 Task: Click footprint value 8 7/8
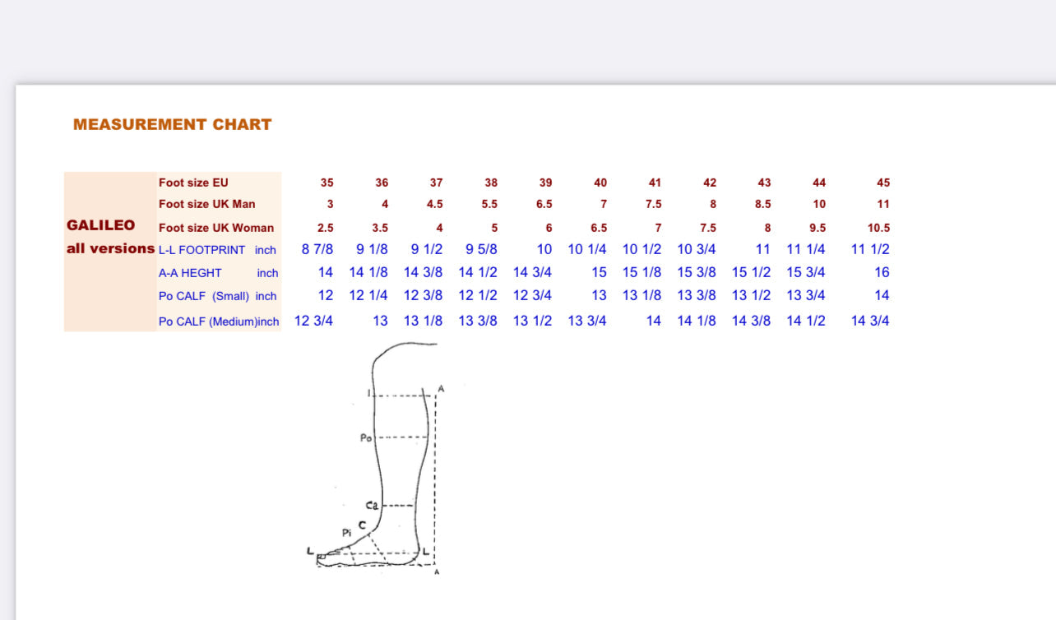point(317,249)
